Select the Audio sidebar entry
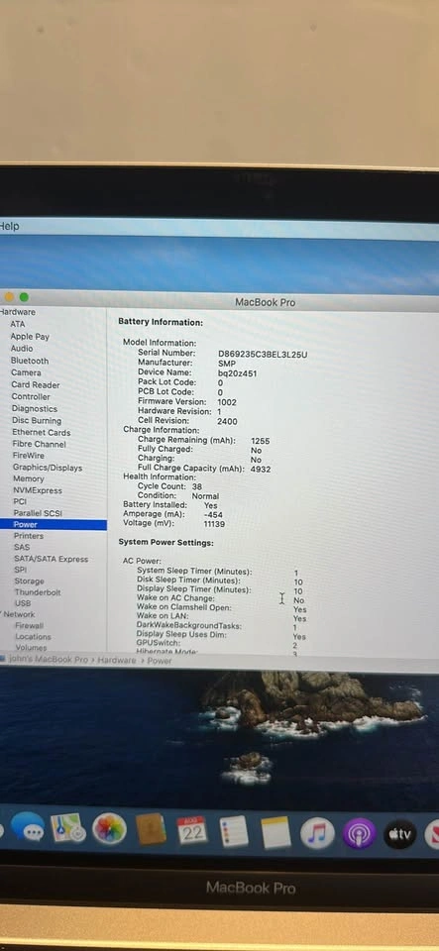 tap(22, 348)
